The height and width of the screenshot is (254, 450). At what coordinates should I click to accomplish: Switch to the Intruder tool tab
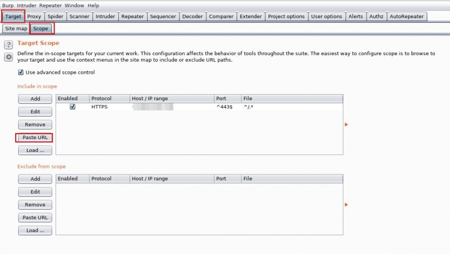(105, 16)
